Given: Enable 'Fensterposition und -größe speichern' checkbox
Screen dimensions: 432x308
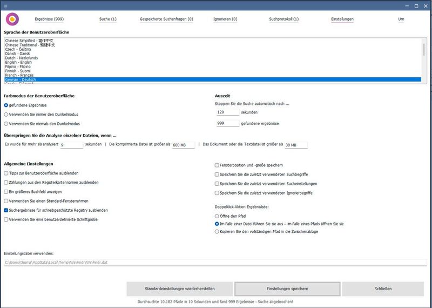Looking at the screenshot, I should (217, 165).
